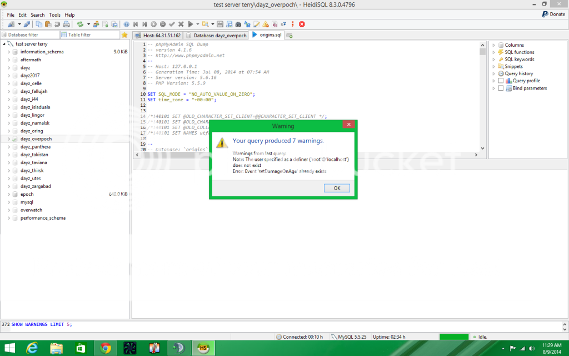
Task: Click the PayPal Donate button
Action: (x=553, y=14)
